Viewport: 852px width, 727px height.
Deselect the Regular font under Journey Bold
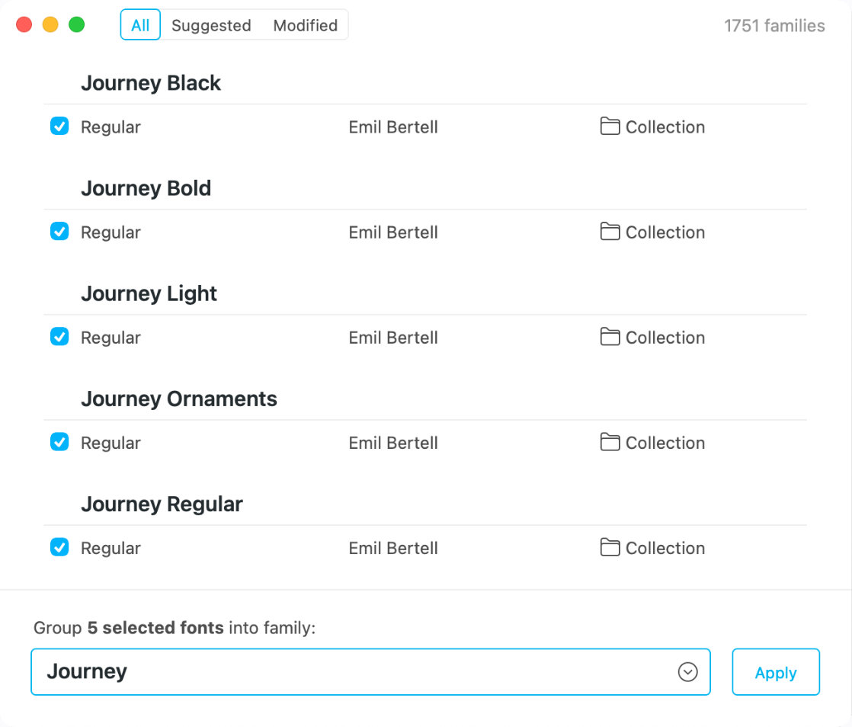click(59, 231)
